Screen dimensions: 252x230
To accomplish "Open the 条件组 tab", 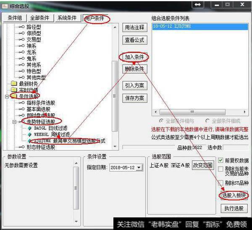I will click(15, 18).
